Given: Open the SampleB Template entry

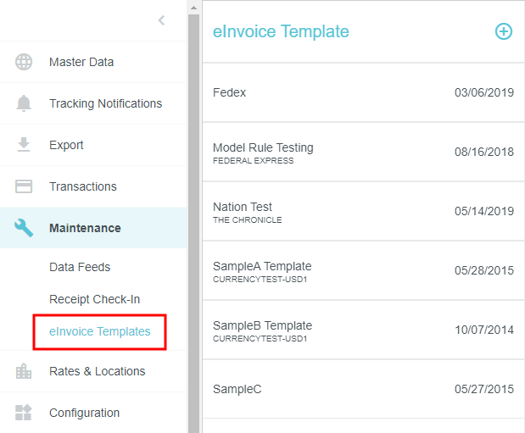Looking at the screenshot, I should coord(362,330).
